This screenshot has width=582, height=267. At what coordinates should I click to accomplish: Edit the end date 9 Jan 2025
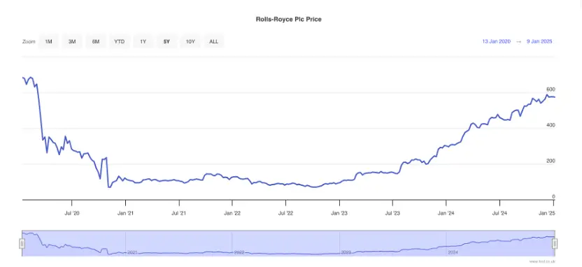click(x=539, y=41)
